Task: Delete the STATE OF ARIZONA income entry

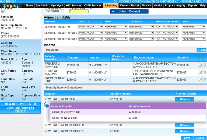Action: click(205, 72)
